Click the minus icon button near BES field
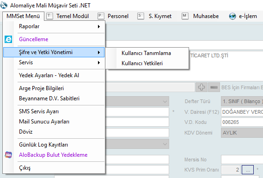This screenshot has height=178, width=263. pos(214,87)
